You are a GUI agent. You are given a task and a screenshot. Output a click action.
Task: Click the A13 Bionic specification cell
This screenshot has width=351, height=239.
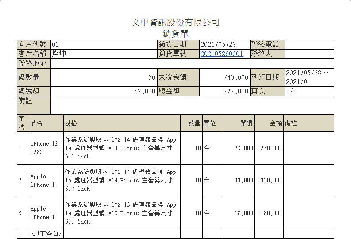pos(122,213)
